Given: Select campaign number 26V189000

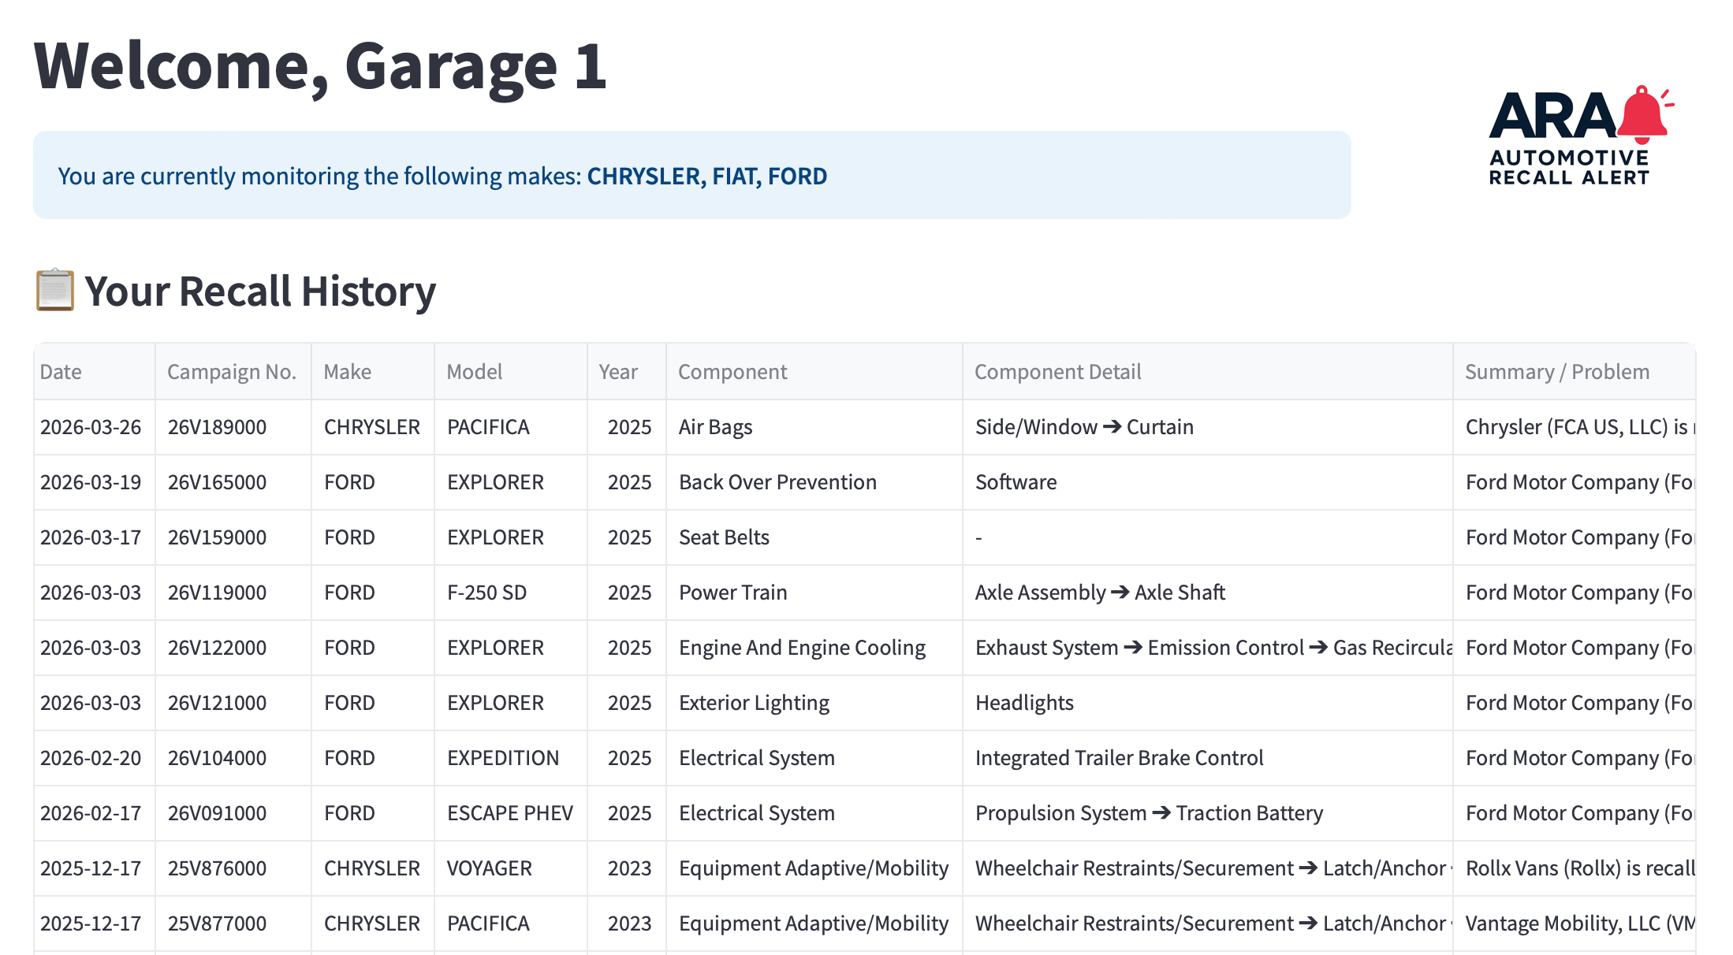Looking at the screenshot, I should 233,427.
